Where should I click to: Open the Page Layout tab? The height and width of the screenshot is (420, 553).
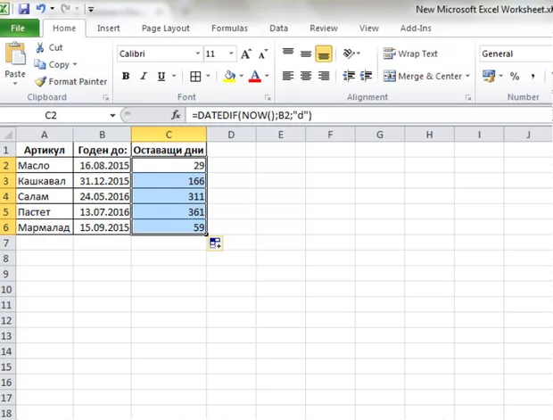coord(165,28)
